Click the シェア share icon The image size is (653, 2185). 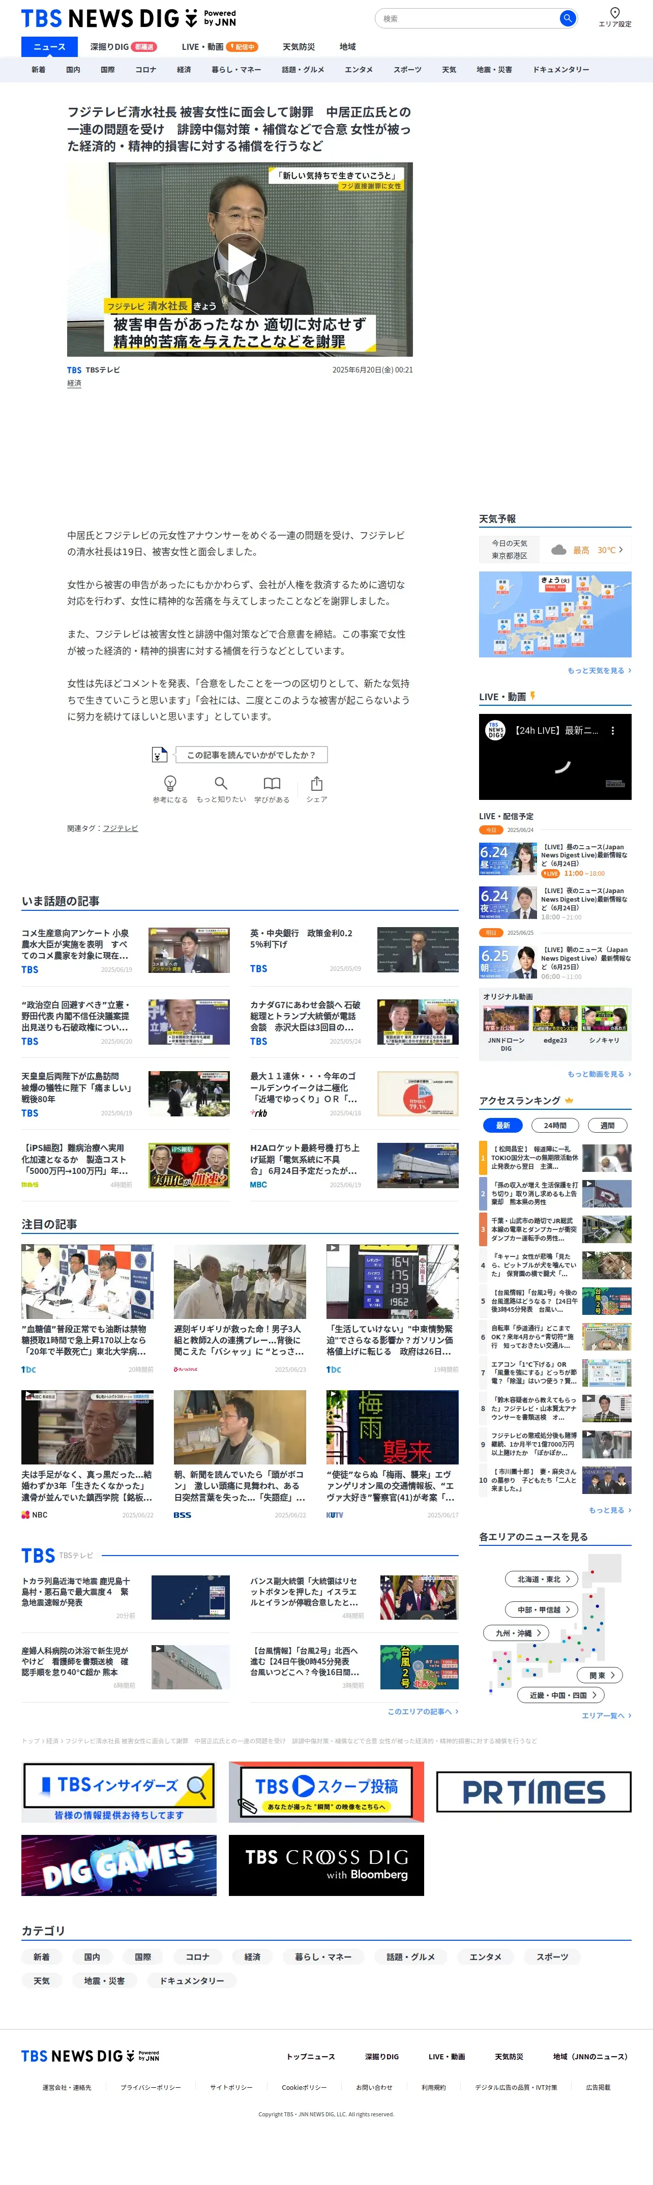click(x=316, y=783)
